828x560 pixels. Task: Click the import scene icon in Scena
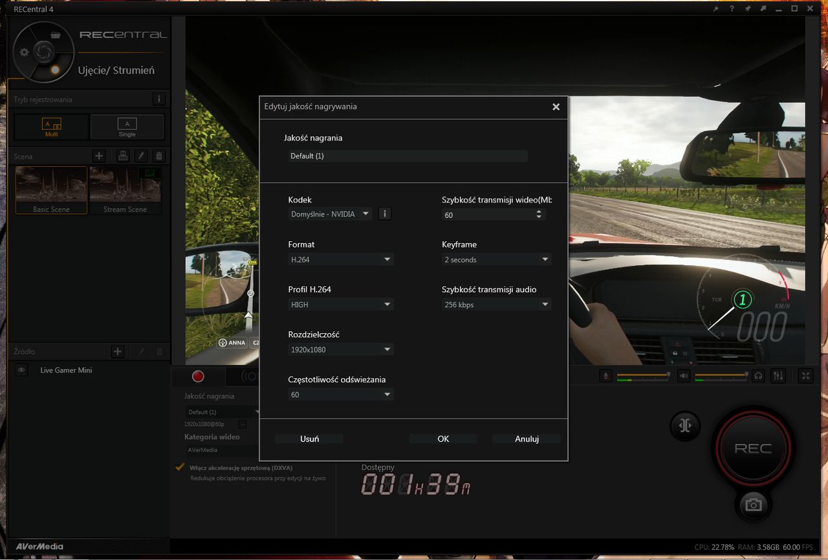pyautogui.click(x=122, y=156)
